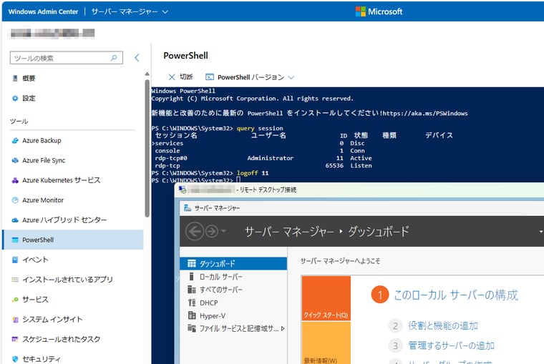
Task: Click the すべてのサーバー icon in Server Manager
Action: point(192,290)
